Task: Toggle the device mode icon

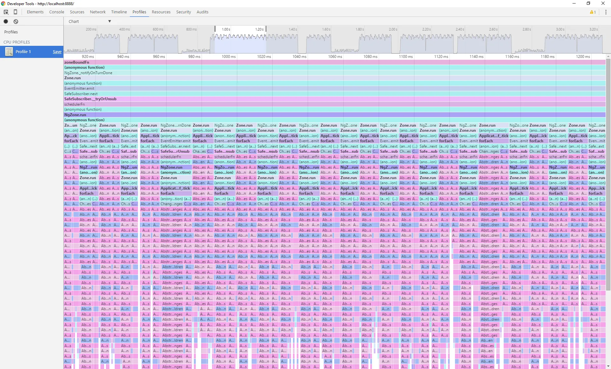Action: coord(15,12)
